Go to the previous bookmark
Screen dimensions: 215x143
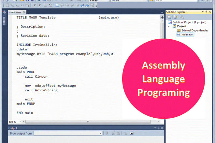[x=62, y=5]
